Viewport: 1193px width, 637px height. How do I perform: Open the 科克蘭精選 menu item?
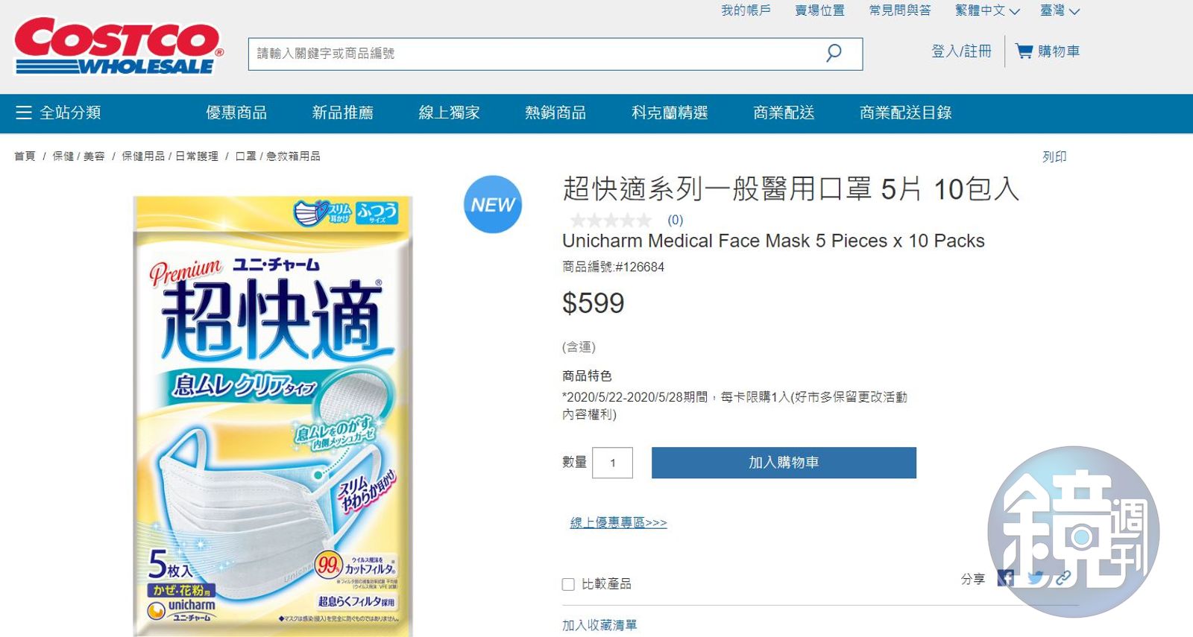[x=670, y=112]
